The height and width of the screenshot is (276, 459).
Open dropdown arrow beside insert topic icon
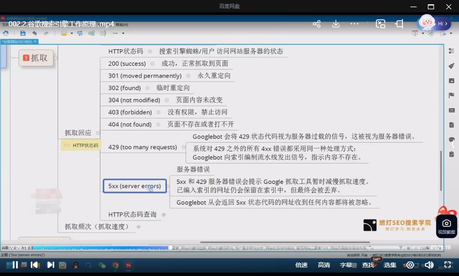(x=72, y=33)
